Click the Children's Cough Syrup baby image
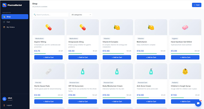Image resolution: width=204 pixels, height=109 pixels. 185,72
